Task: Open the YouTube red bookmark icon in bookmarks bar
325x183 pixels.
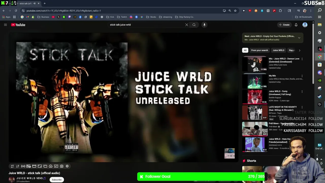Action: (x=53, y=17)
